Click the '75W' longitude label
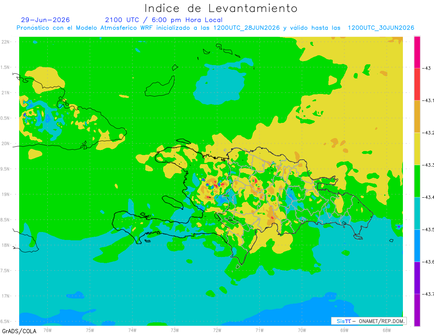Viewport: 434px width, 335px height. 90,330
